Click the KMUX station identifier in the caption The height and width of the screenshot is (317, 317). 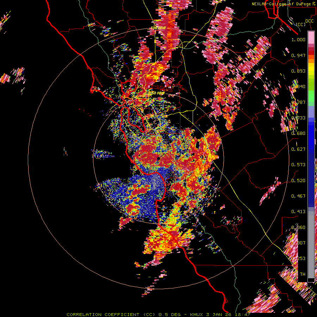click(x=197, y=315)
